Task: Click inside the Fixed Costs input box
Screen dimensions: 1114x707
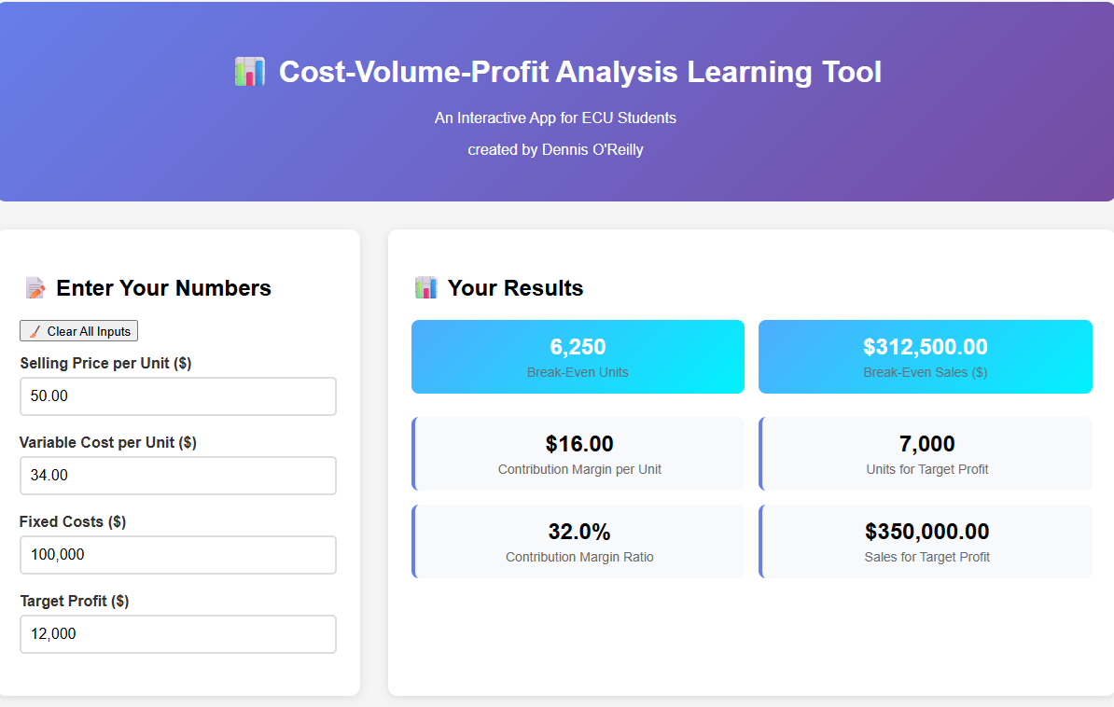Action: click(x=177, y=554)
